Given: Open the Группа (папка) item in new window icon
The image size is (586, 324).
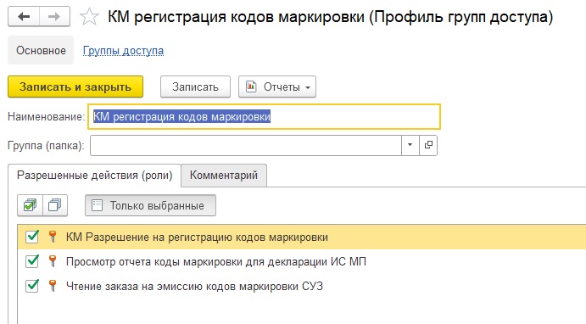Looking at the screenshot, I should 428,145.
